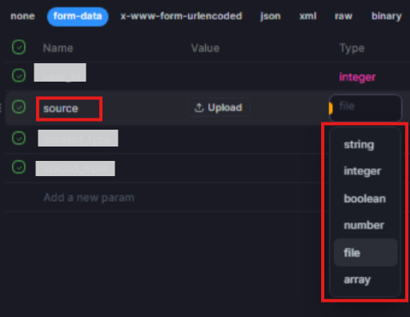Select the none body type tab
The image size is (410, 317).
pos(22,16)
